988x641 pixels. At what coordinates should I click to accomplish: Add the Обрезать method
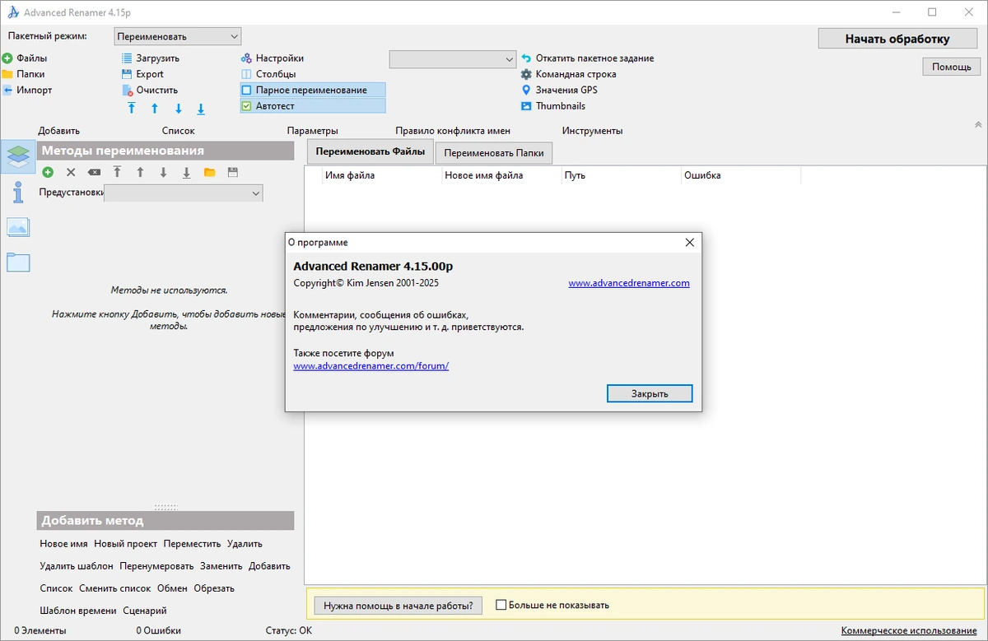(214, 588)
